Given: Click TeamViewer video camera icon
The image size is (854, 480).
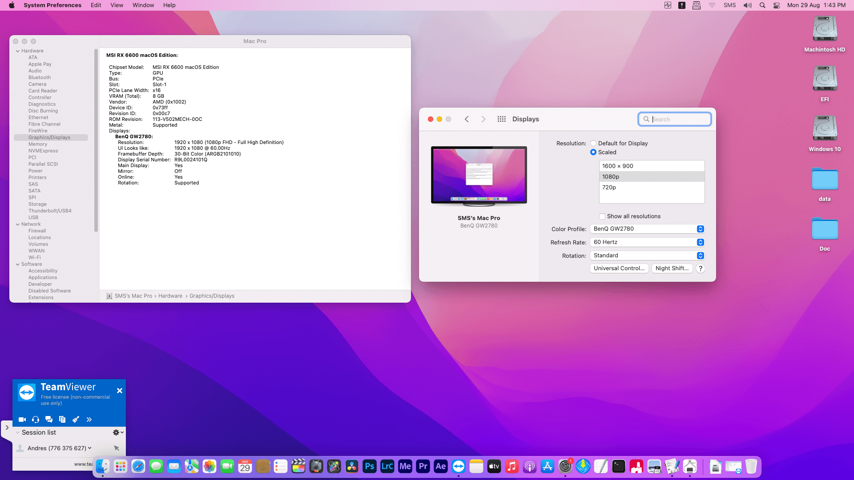Looking at the screenshot, I should point(22,420).
